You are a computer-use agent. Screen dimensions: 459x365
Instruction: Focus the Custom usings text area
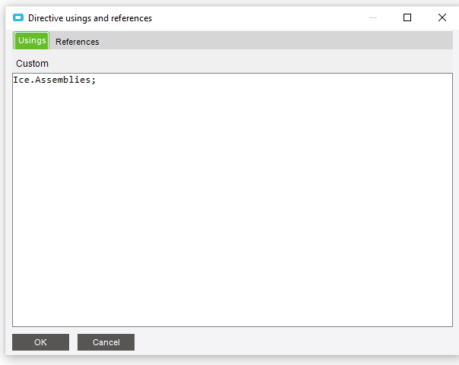pos(233,200)
